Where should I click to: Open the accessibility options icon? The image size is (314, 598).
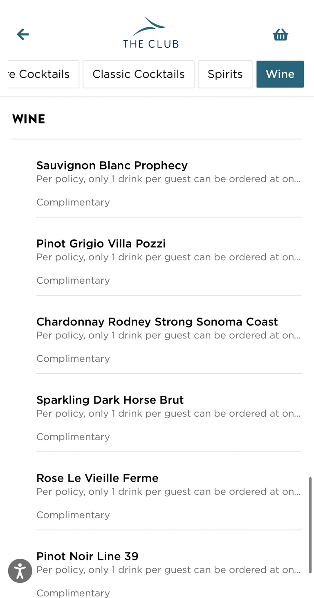[20, 571]
